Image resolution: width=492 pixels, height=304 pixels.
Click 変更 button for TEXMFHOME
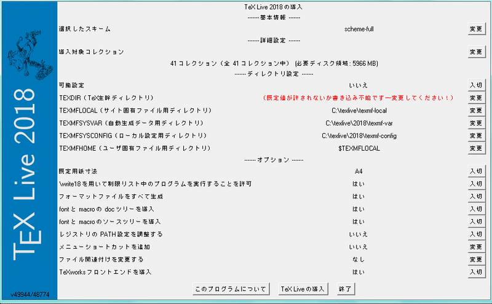(x=476, y=148)
